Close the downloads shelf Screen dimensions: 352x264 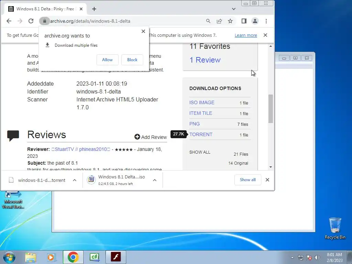267,180
